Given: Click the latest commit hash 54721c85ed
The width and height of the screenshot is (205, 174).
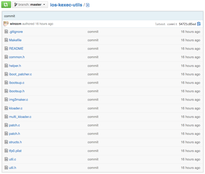Looking at the screenshot, I should pos(187,24).
